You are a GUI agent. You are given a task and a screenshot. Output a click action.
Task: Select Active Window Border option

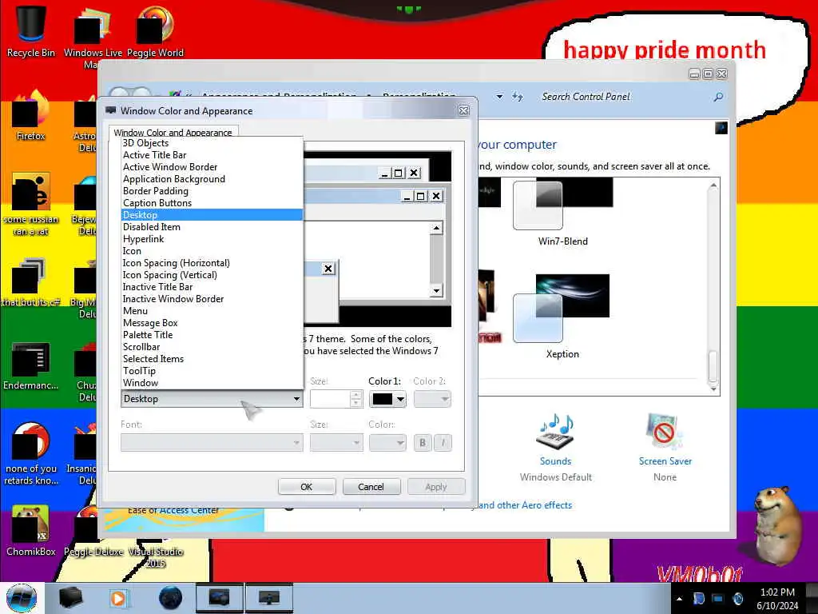click(x=212, y=167)
